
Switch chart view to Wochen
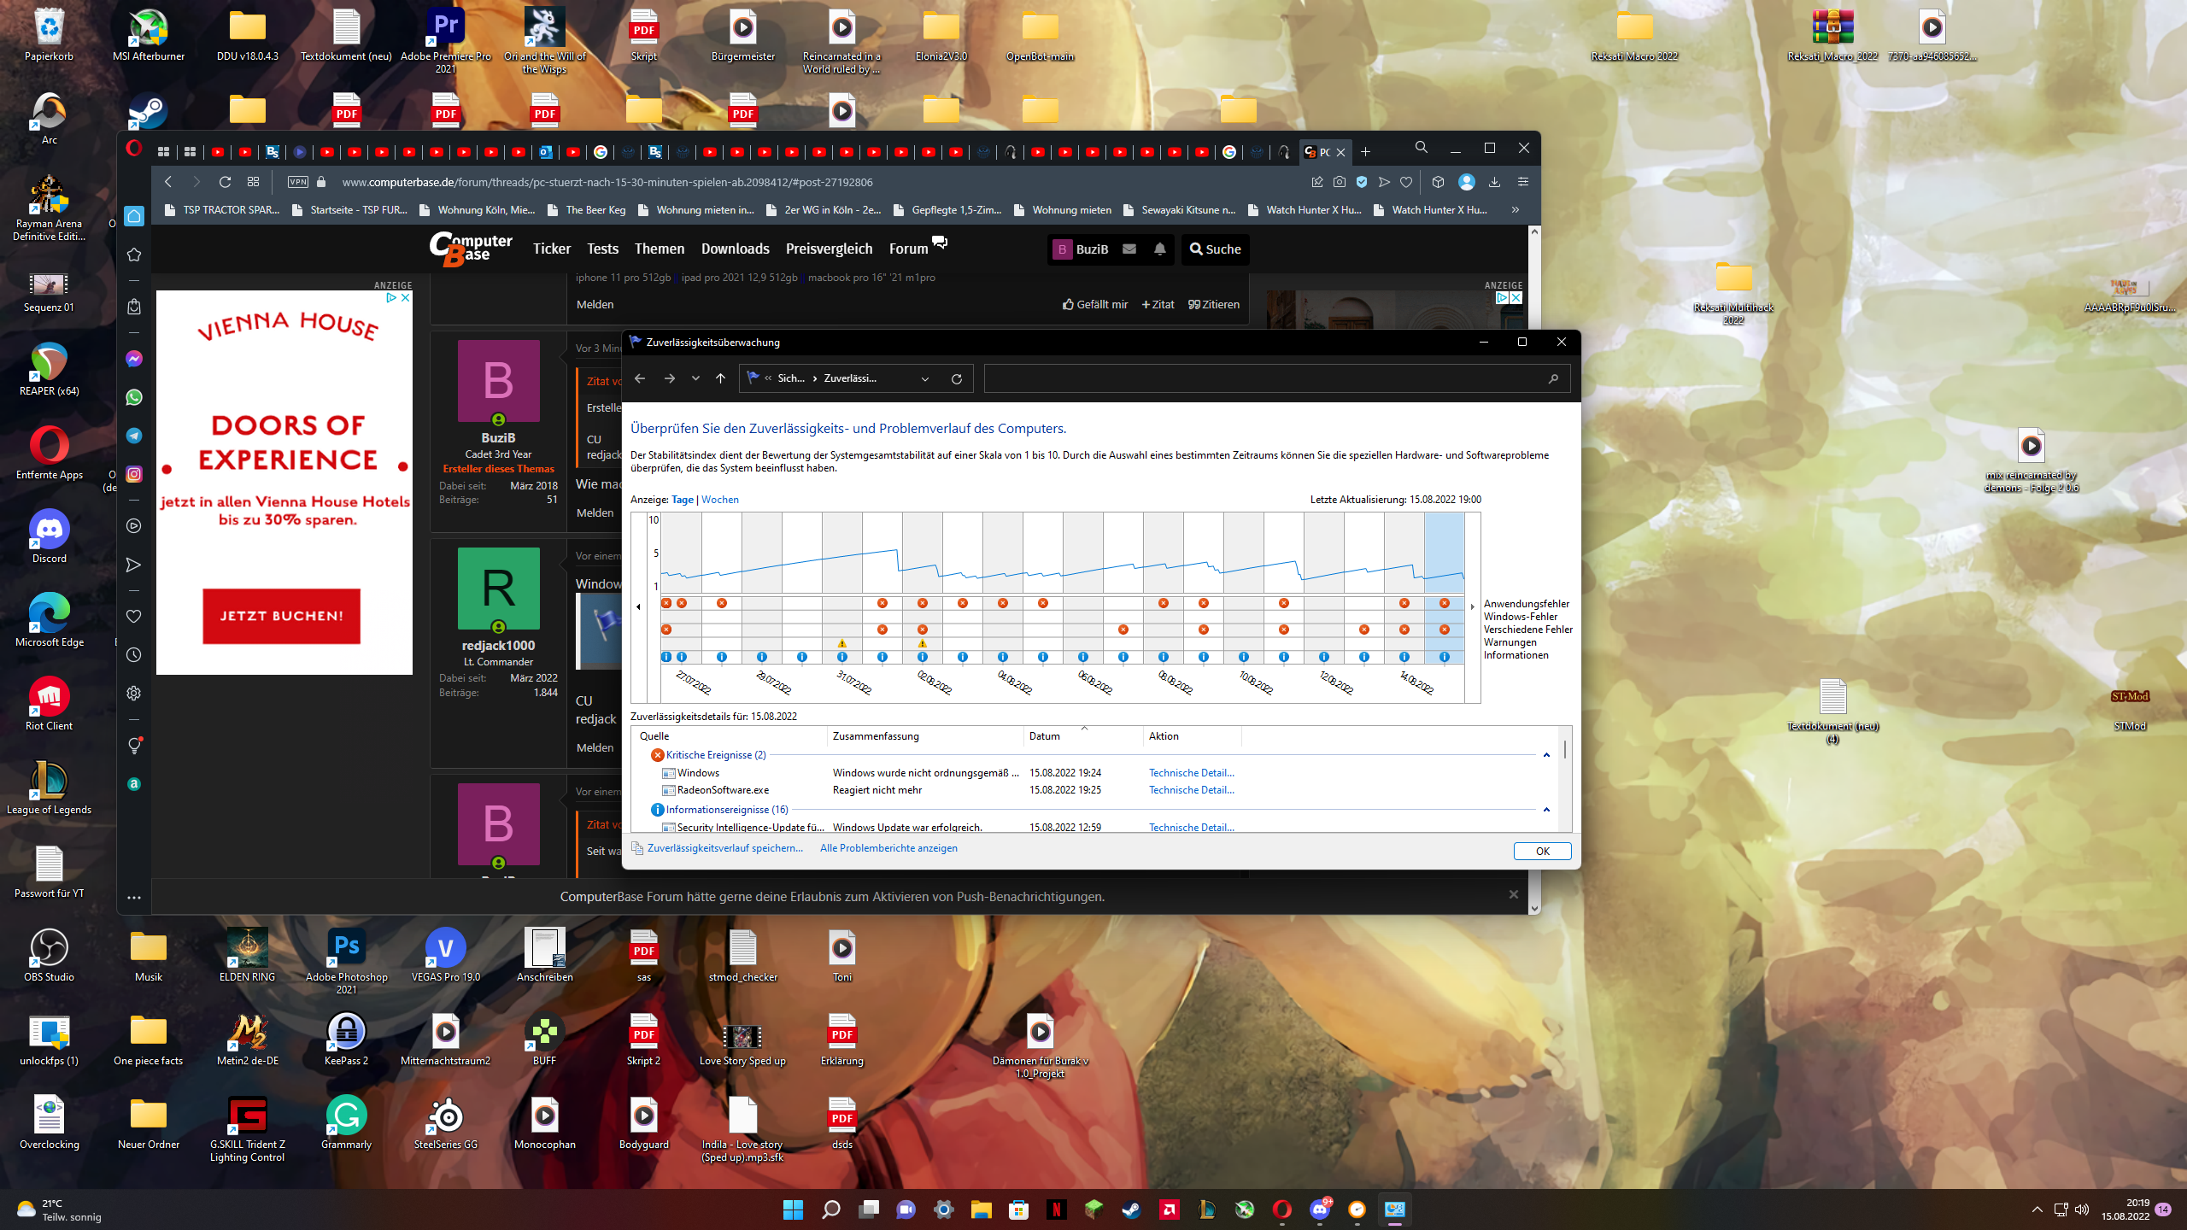[719, 500]
